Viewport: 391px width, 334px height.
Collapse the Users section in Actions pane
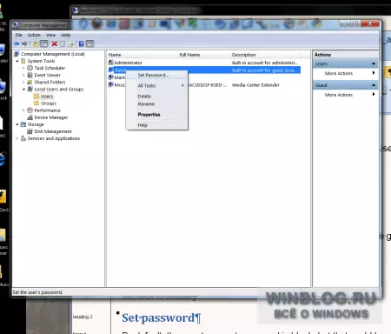point(374,63)
